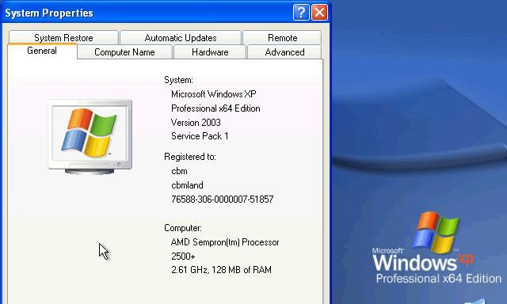This screenshot has height=304, width=507.
Task: Click the 'Microsoft Windows XP' text
Action: (213, 94)
